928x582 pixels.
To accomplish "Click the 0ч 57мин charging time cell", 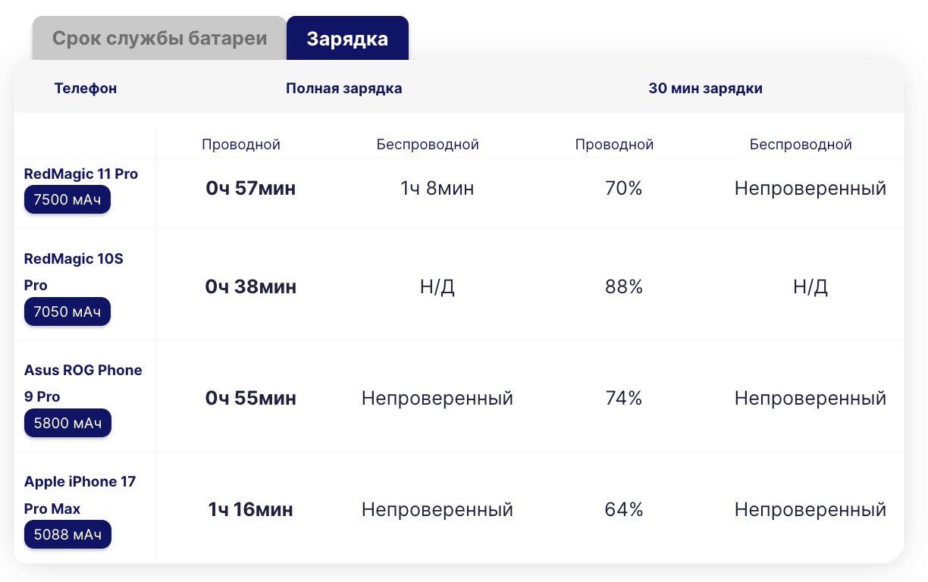I will click(x=250, y=189).
